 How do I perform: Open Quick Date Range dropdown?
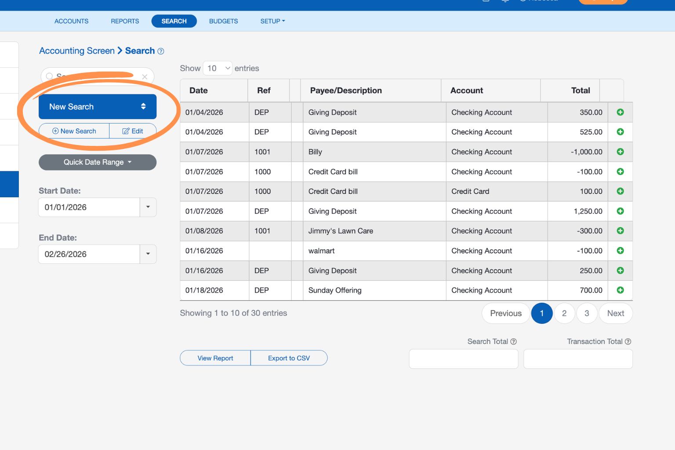(98, 162)
